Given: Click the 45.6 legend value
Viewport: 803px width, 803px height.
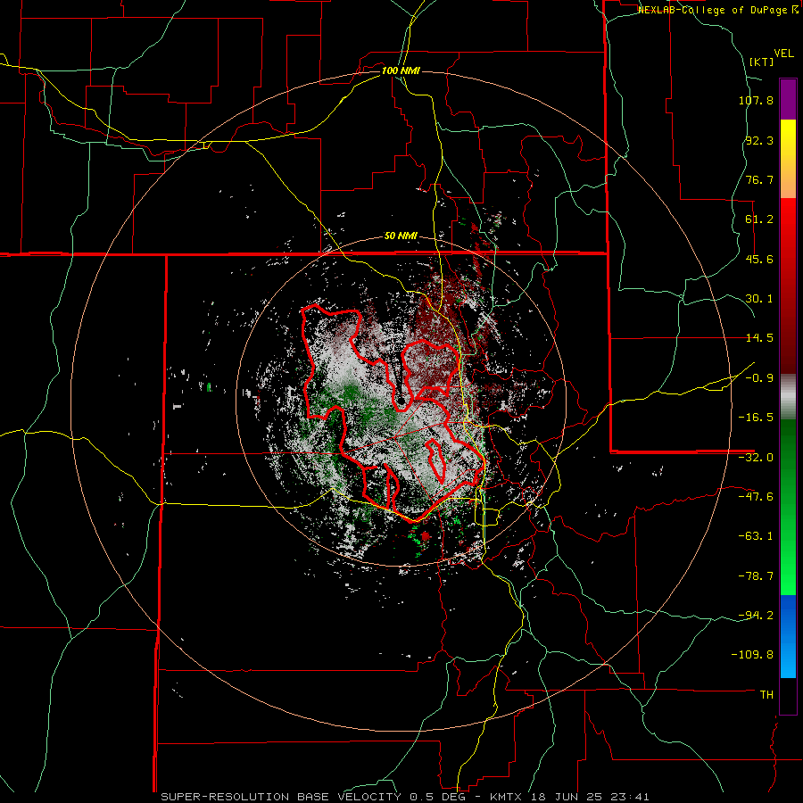Looking at the screenshot, I should [x=759, y=259].
